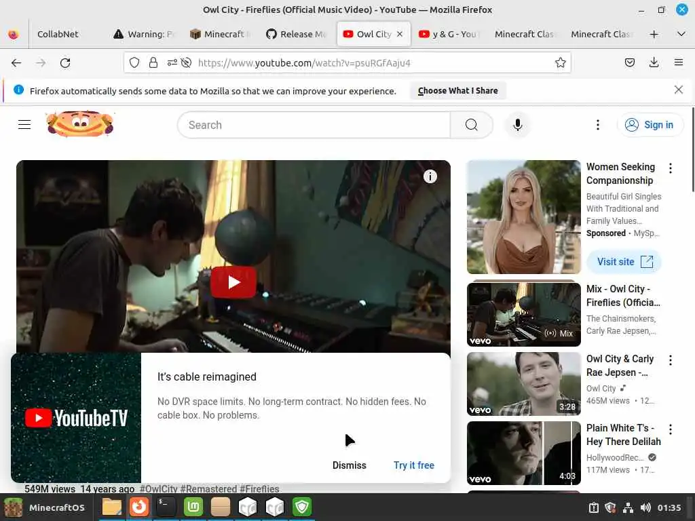Open Save to Pocket button
Image resolution: width=695 pixels, height=521 pixels.
[x=629, y=63]
